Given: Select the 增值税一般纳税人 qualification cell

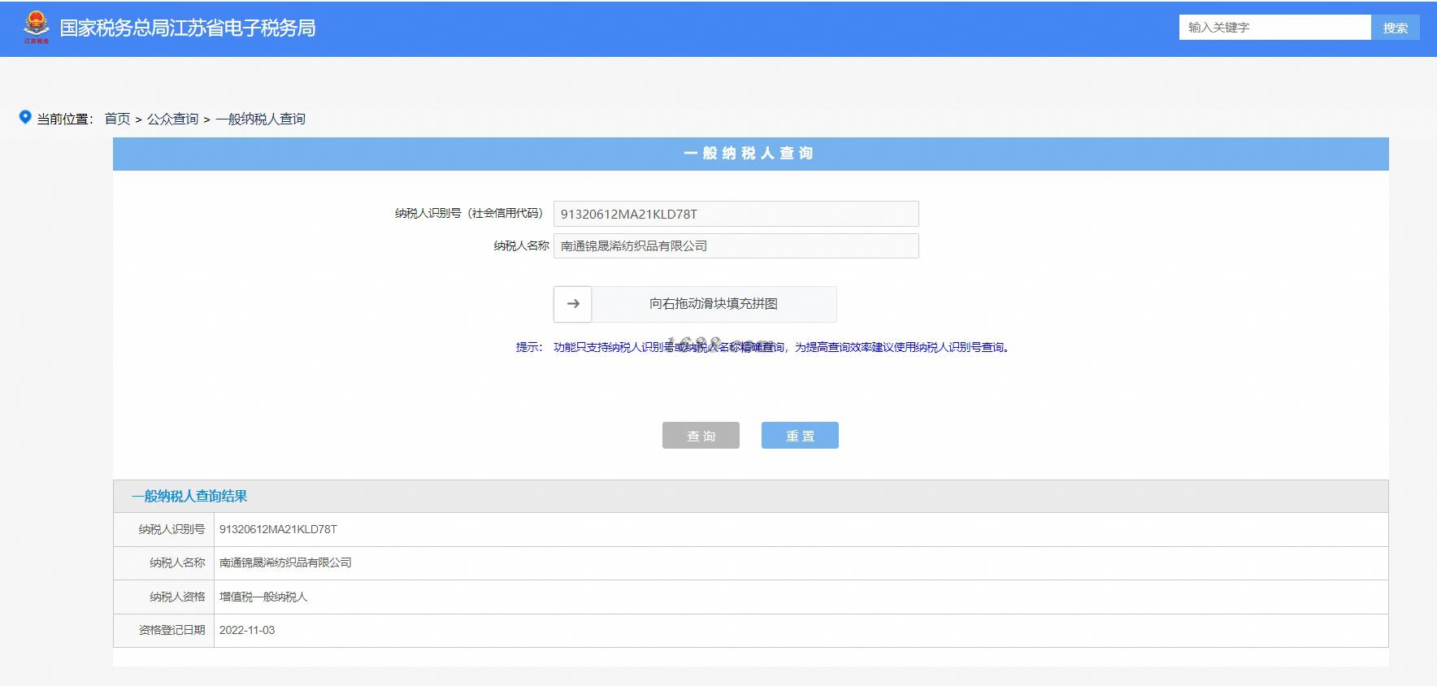Looking at the screenshot, I should [x=263, y=597].
